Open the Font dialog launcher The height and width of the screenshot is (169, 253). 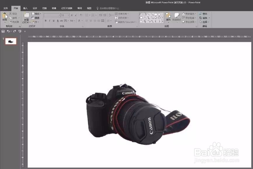click(83, 27)
